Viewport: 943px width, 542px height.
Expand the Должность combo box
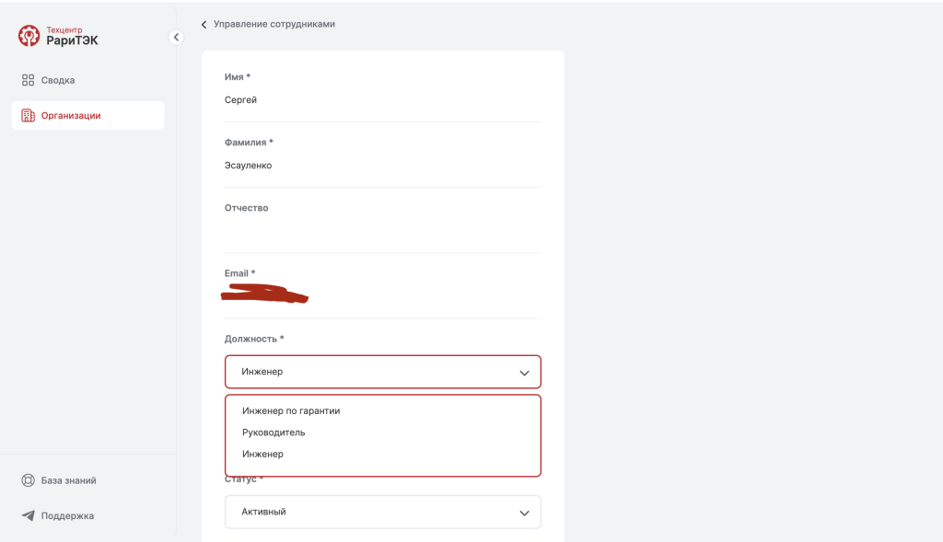click(x=383, y=372)
